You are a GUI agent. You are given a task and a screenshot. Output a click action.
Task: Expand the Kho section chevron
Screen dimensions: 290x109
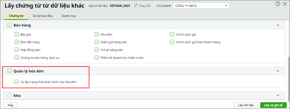click(x=278, y=95)
